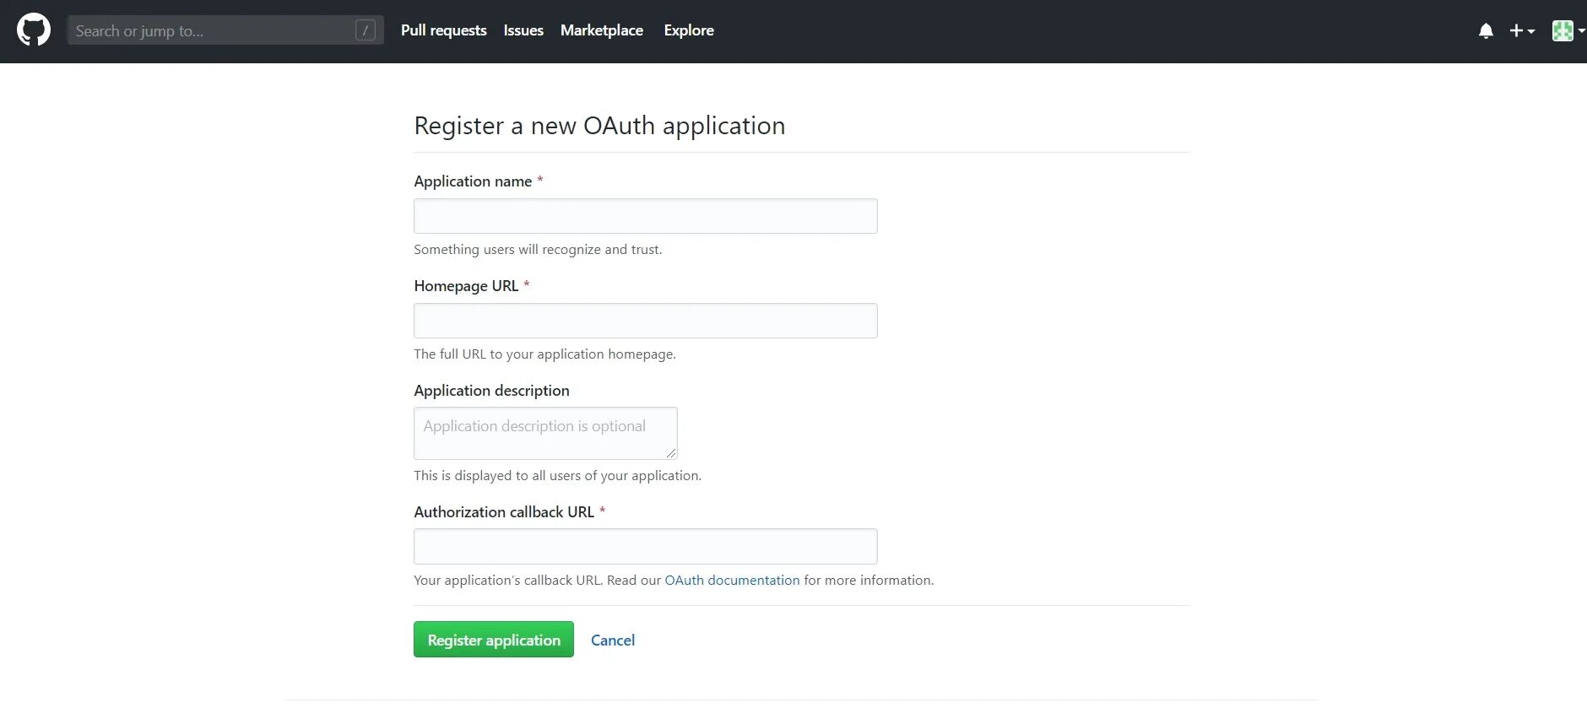
Task: Focus the Search or jump to field
Action: (x=211, y=31)
